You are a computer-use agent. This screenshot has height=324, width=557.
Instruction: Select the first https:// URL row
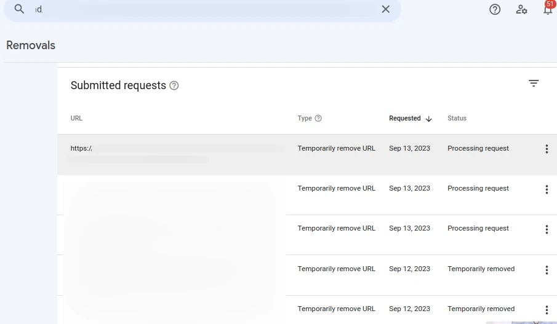[x=175, y=149]
